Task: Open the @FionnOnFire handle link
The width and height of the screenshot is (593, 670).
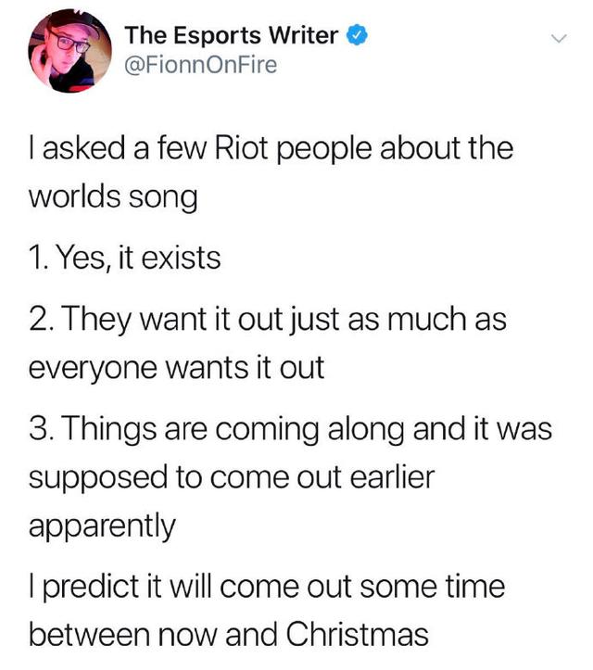Action: coord(201,66)
